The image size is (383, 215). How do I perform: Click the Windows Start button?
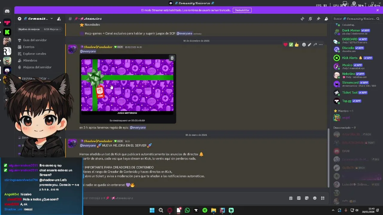tap(152, 210)
